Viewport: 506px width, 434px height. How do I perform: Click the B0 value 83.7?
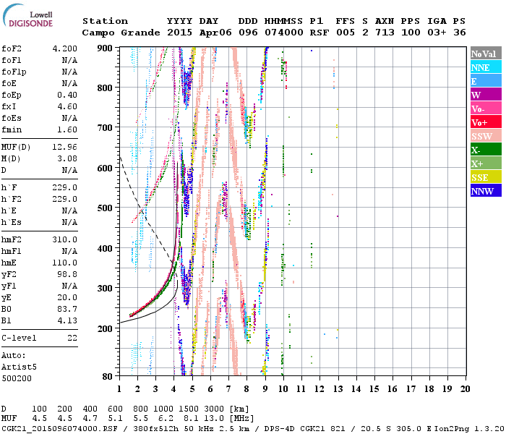click(67, 309)
